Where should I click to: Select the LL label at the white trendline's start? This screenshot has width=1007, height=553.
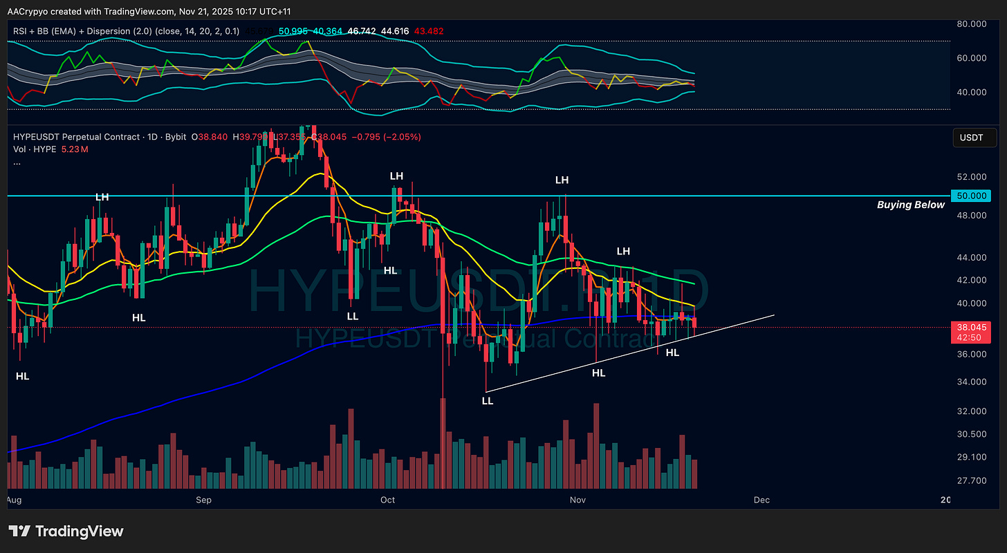(x=488, y=400)
